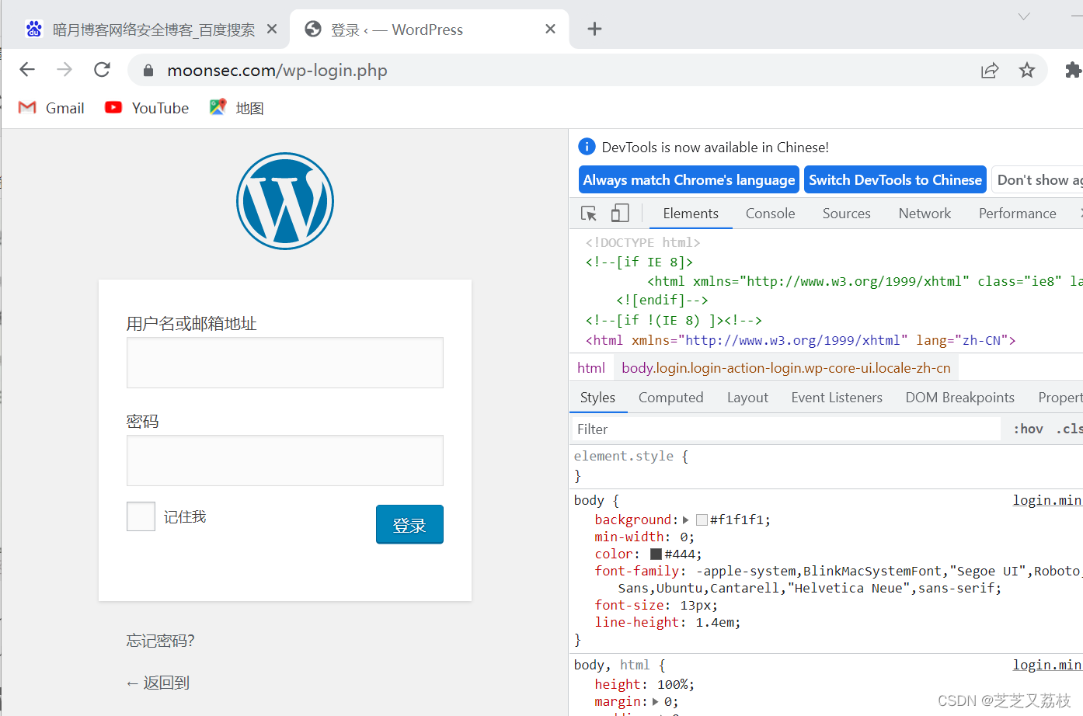Open the Event Listeners sidebar tab

[x=837, y=398]
